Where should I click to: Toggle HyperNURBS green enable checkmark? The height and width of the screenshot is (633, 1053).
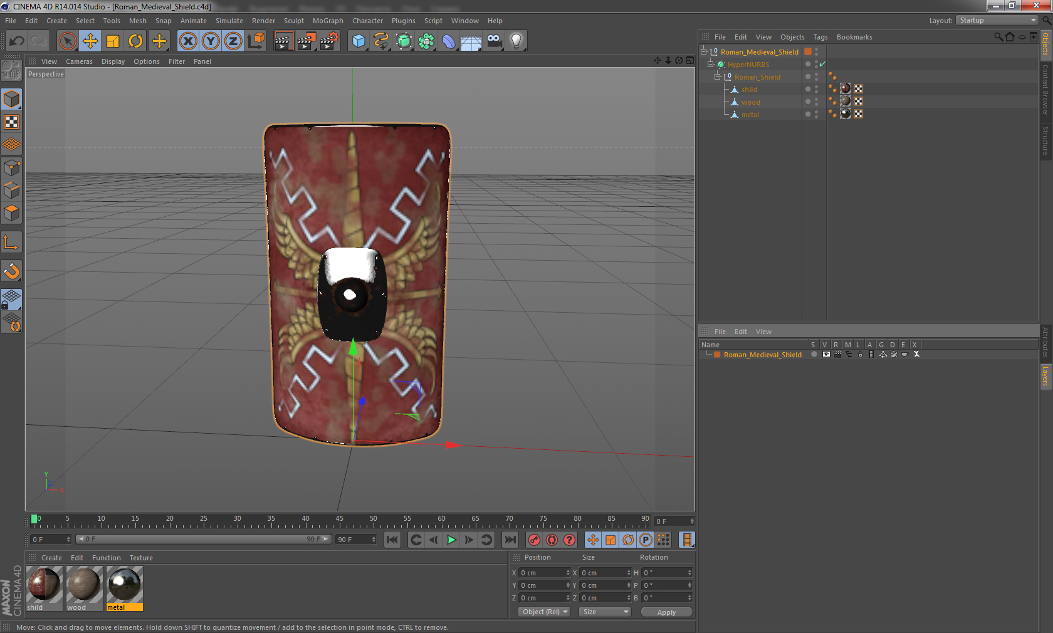point(822,64)
